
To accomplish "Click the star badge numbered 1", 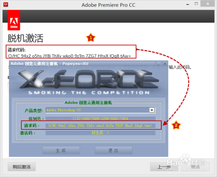I will click(91, 37).
